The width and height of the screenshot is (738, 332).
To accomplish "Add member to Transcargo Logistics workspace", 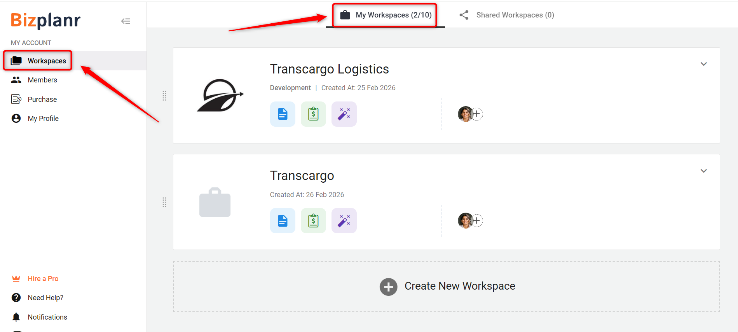I will pyautogui.click(x=477, y=114).
